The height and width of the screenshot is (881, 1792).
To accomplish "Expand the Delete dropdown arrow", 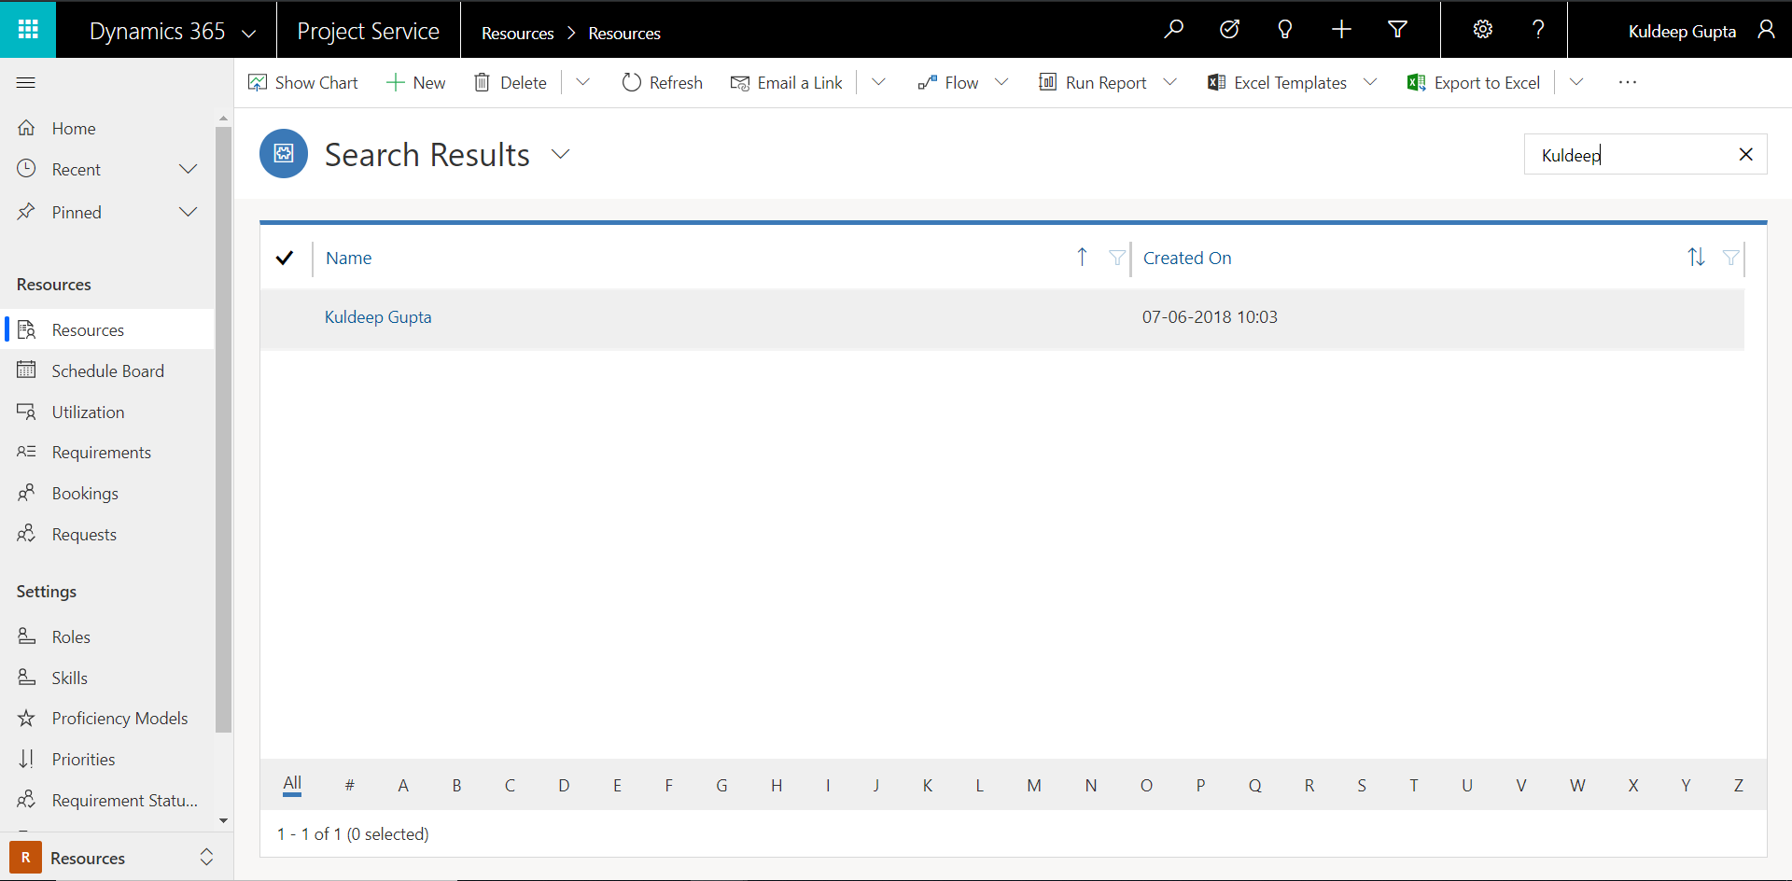I will pos(583,83).
